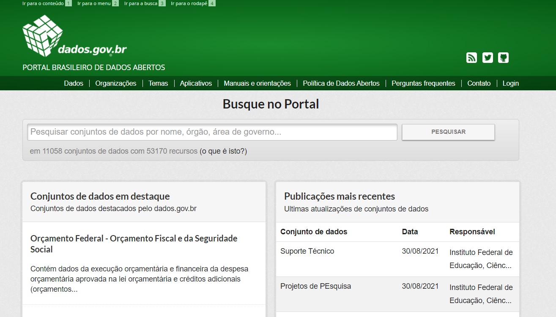556x317 pixels.
Task: Navigate to Política de Dados Abertos
Action: (x=341, y=84)
